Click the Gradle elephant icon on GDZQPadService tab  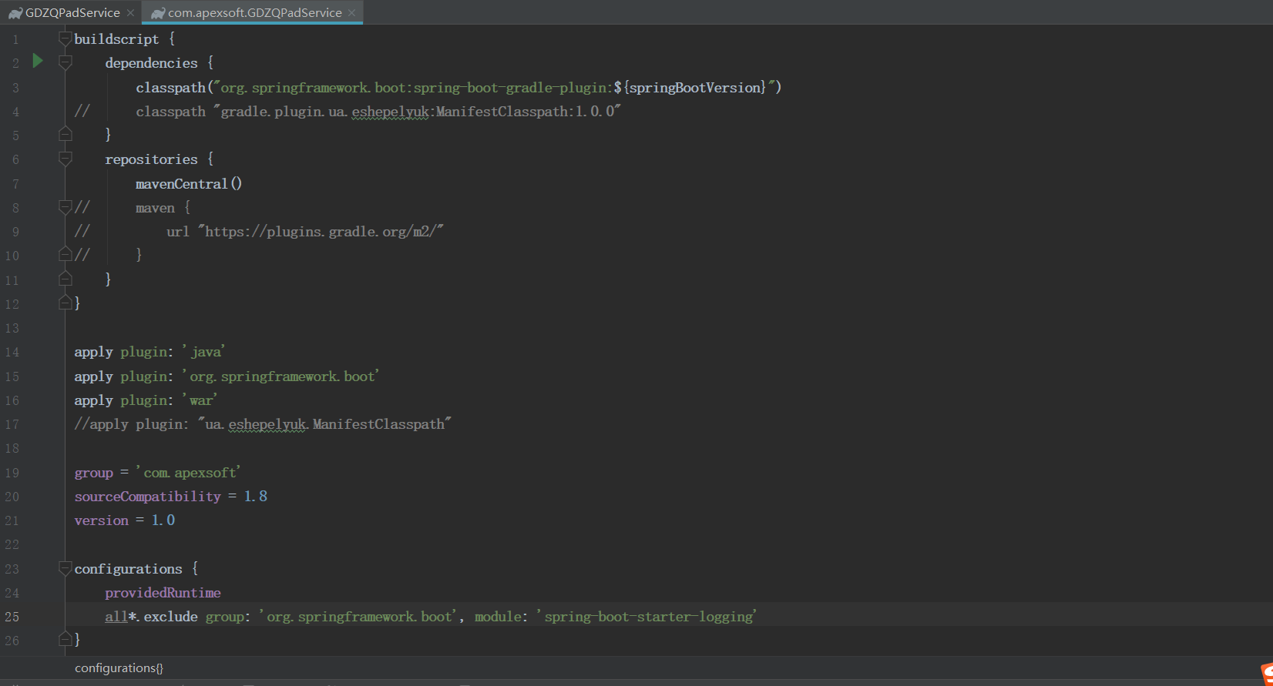[15, 13]
